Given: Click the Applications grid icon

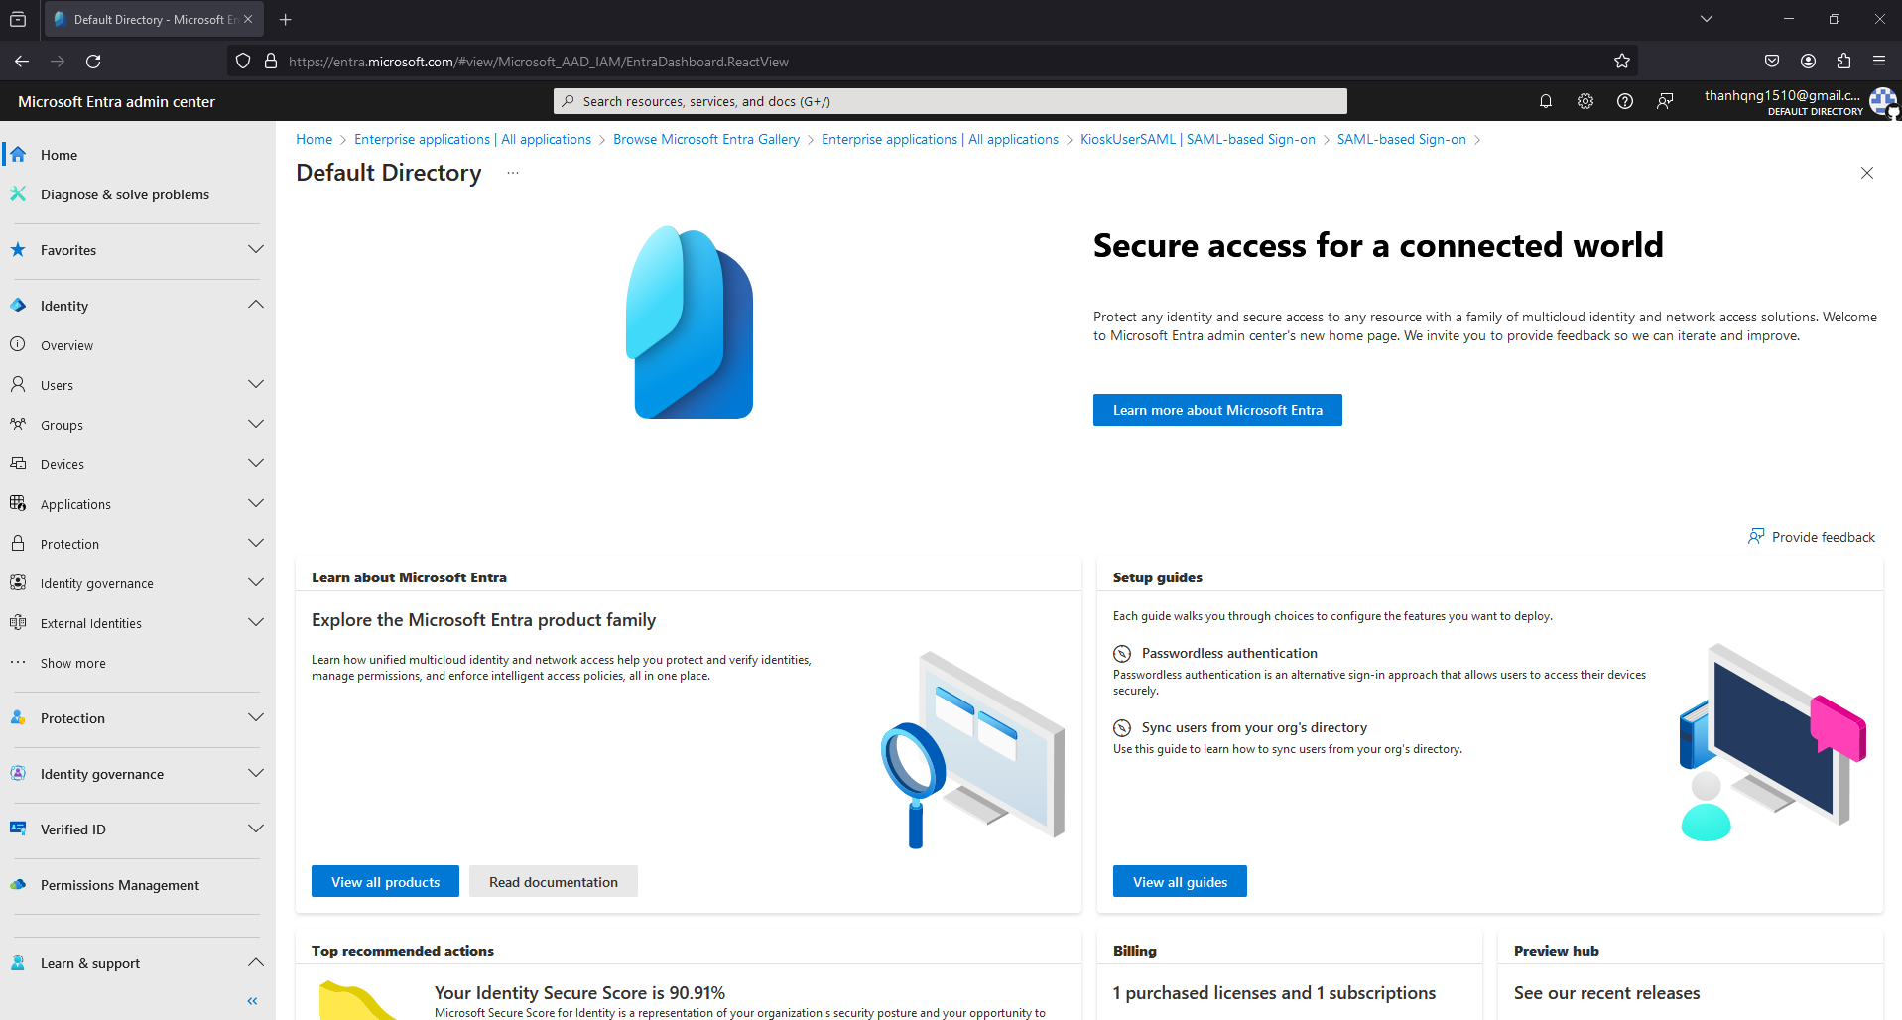Looking at the screenshot, I should pyautogui.click(x=18, y=504).
